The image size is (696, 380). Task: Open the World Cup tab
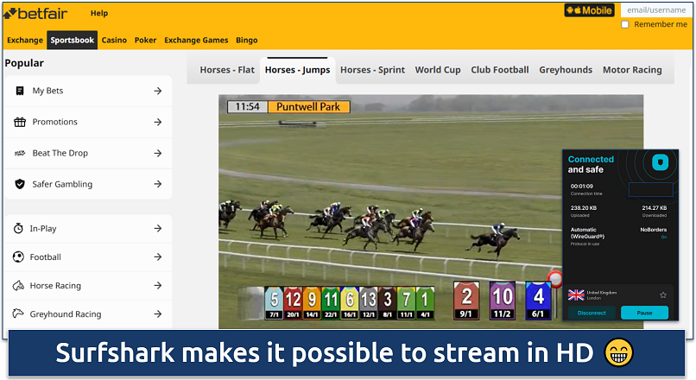pyautogui.click(x=438, y=70)
